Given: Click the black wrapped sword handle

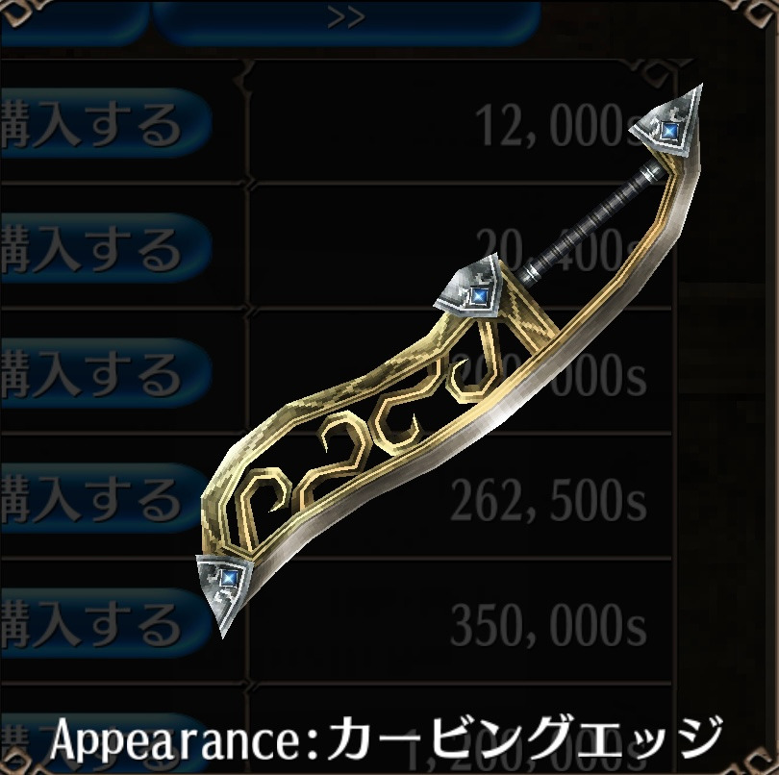Looking at the screenshot, I should tap(590, 222).
